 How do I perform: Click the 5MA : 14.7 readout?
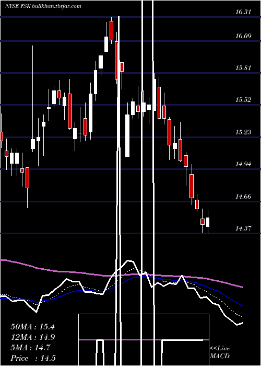click(30, 348)
